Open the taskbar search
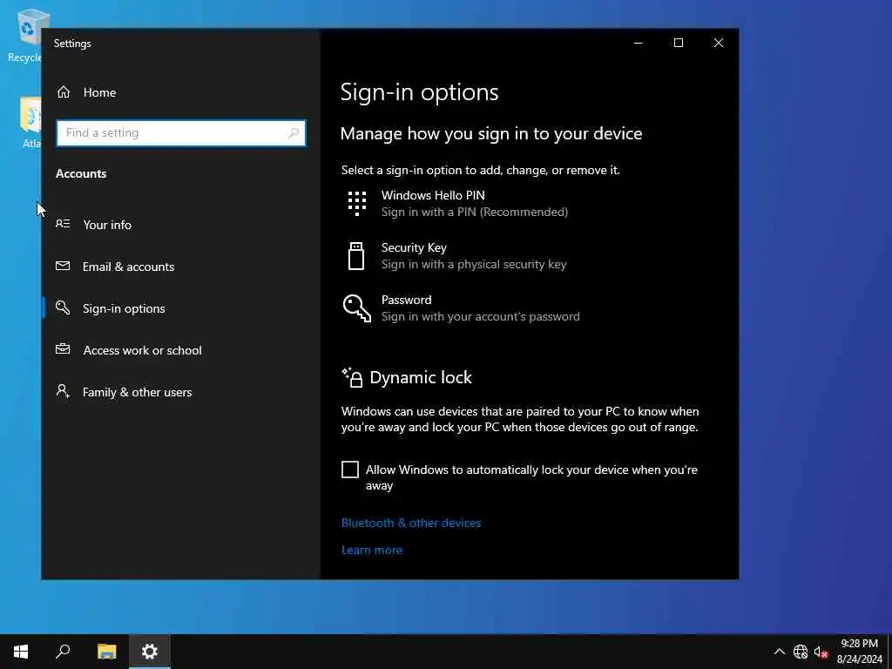892x669 pixels. click(x=63, y=652)
